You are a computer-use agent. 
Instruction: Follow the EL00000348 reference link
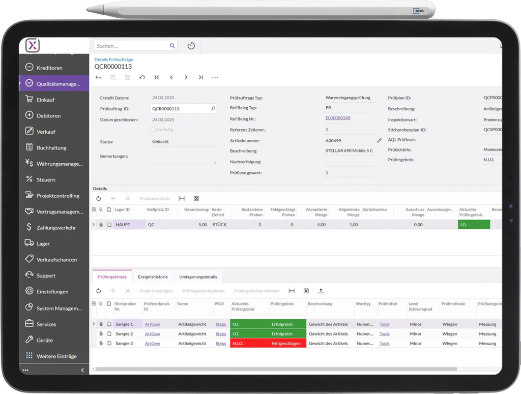tap(338, 118)
